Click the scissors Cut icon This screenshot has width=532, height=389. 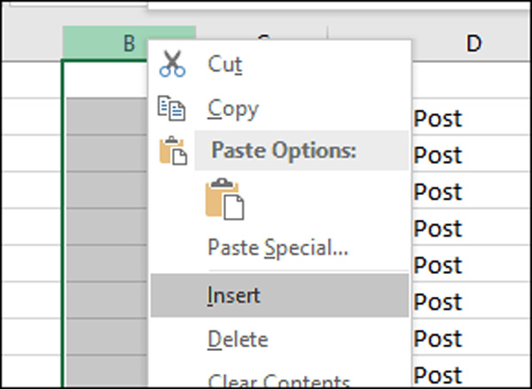(172, 64)
